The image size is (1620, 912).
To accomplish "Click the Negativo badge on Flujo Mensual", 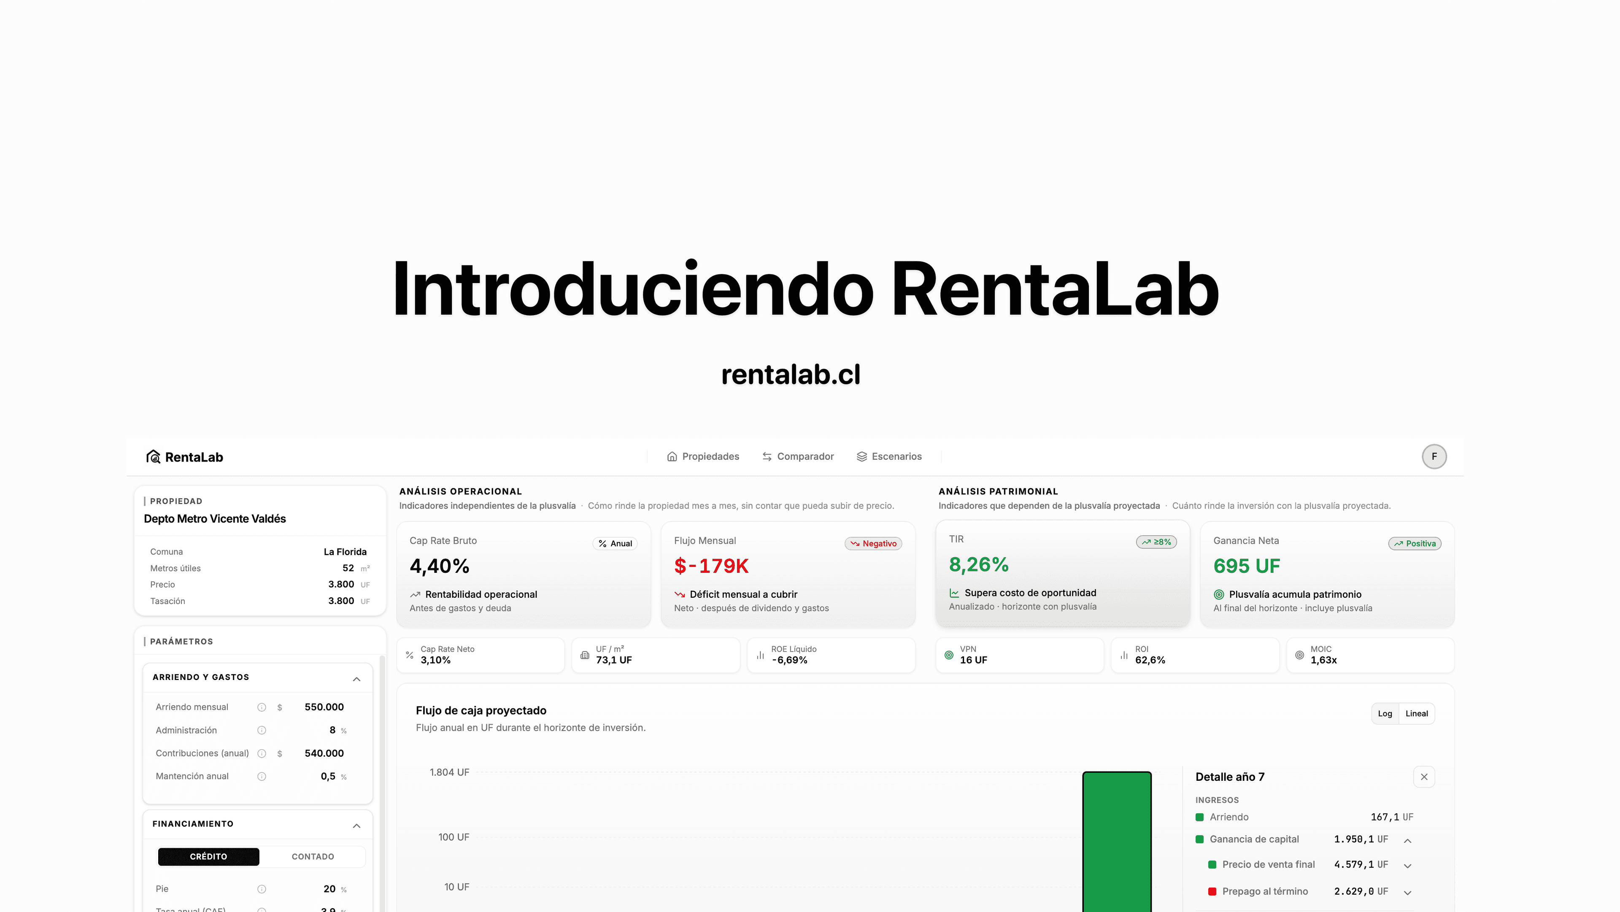I will tap(873, 543).
